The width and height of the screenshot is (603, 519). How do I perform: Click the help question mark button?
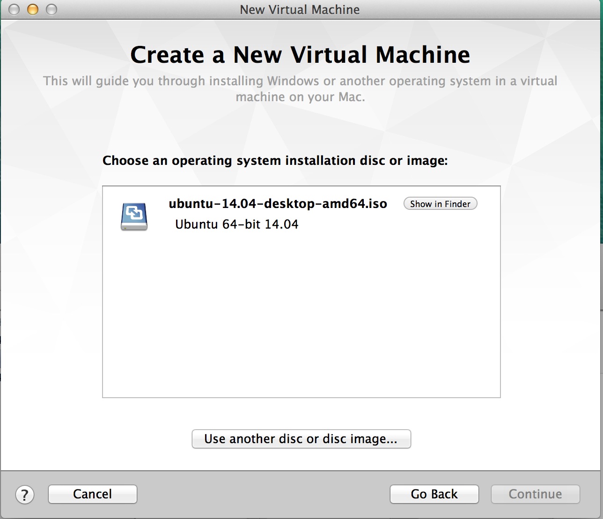click(x=25, y=495)
